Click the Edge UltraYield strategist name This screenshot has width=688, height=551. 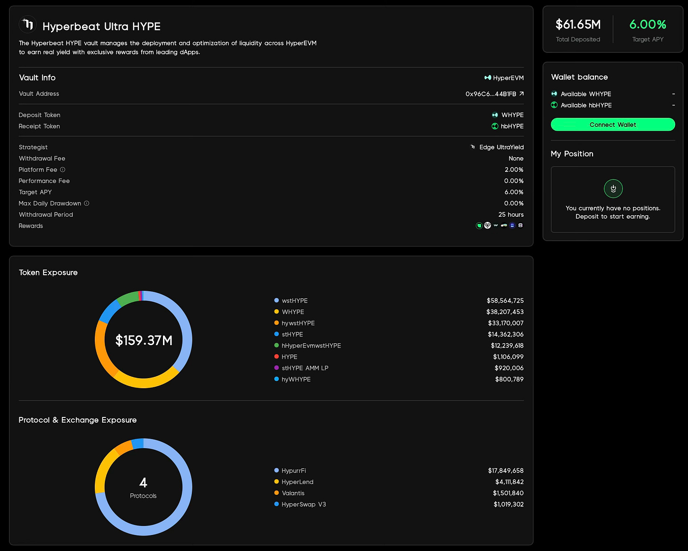(501, 147)
